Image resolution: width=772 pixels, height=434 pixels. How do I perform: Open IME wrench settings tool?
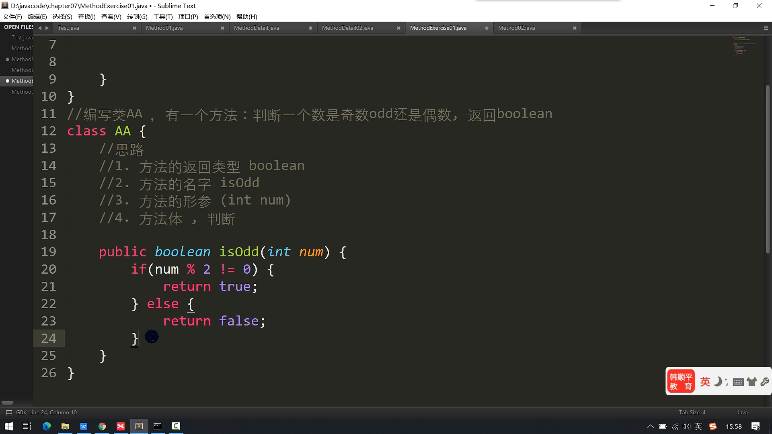coord(765,382)
